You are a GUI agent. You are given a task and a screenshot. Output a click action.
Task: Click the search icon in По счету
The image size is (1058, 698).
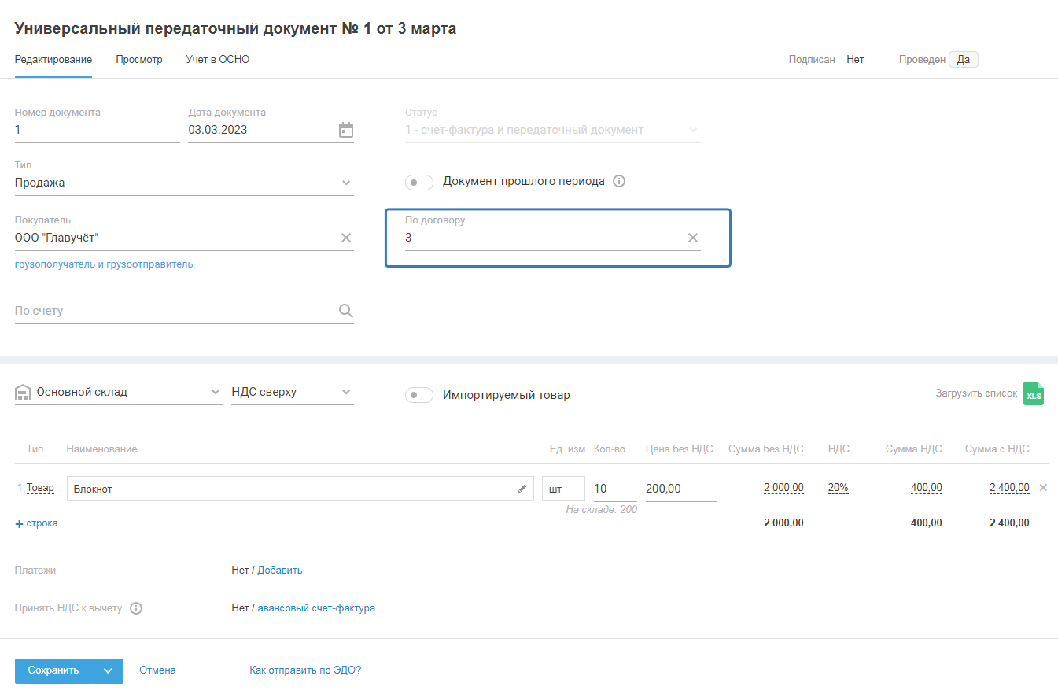click(x=346, y=311)
